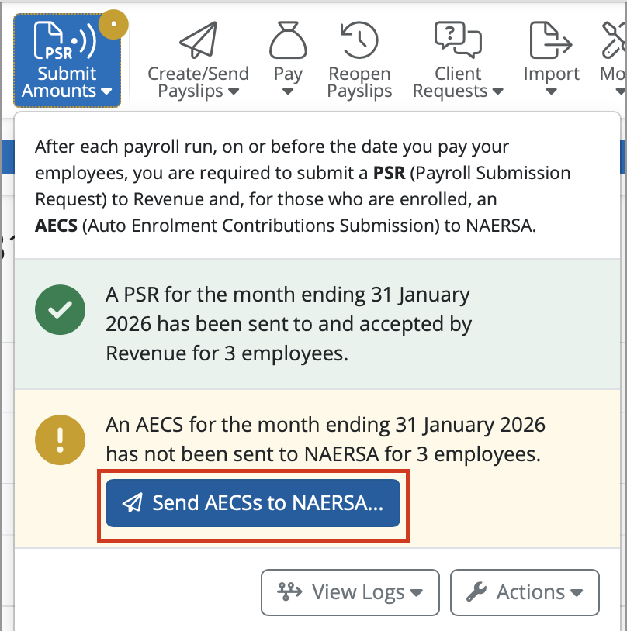Open the Import dropdown arrow
This screenshot has width=627, height=631.
point(551,91)
